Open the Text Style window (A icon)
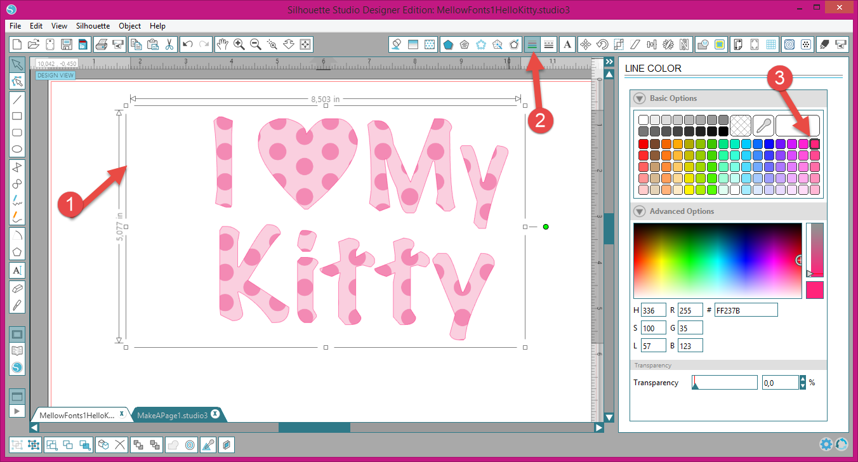The image size is (858, 462). coord(567,44)
